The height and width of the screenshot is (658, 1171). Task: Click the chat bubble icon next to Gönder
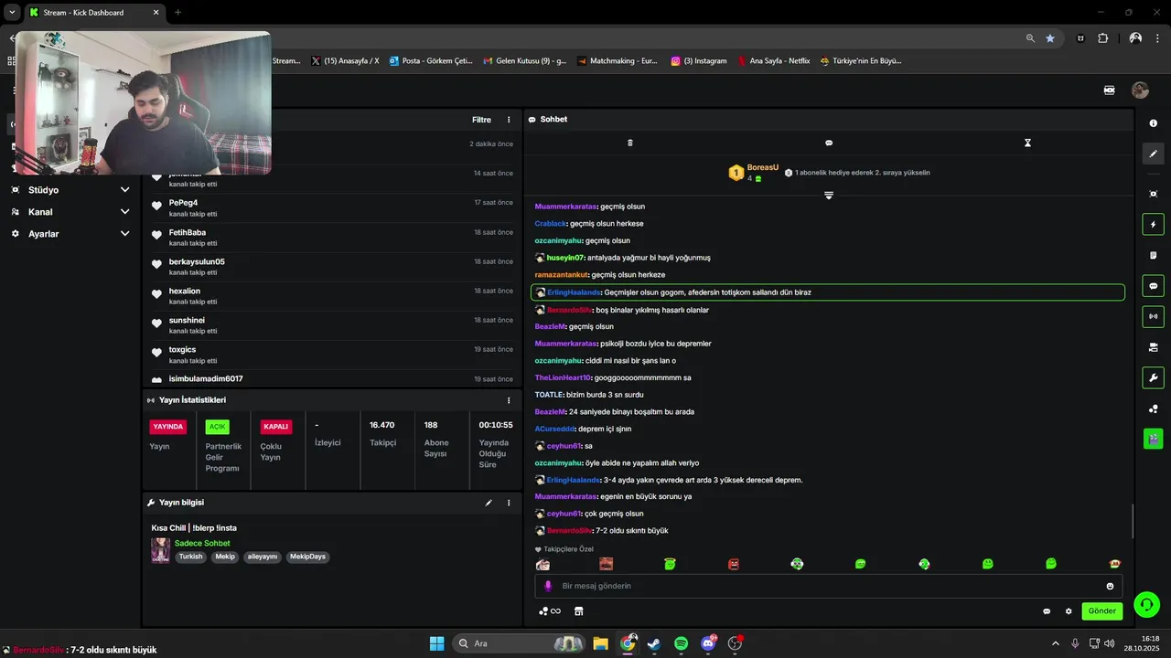[1047, 611]
